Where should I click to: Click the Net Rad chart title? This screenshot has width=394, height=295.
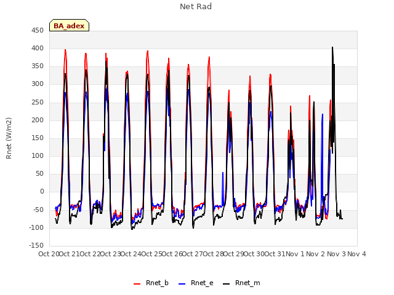point(196,7)
